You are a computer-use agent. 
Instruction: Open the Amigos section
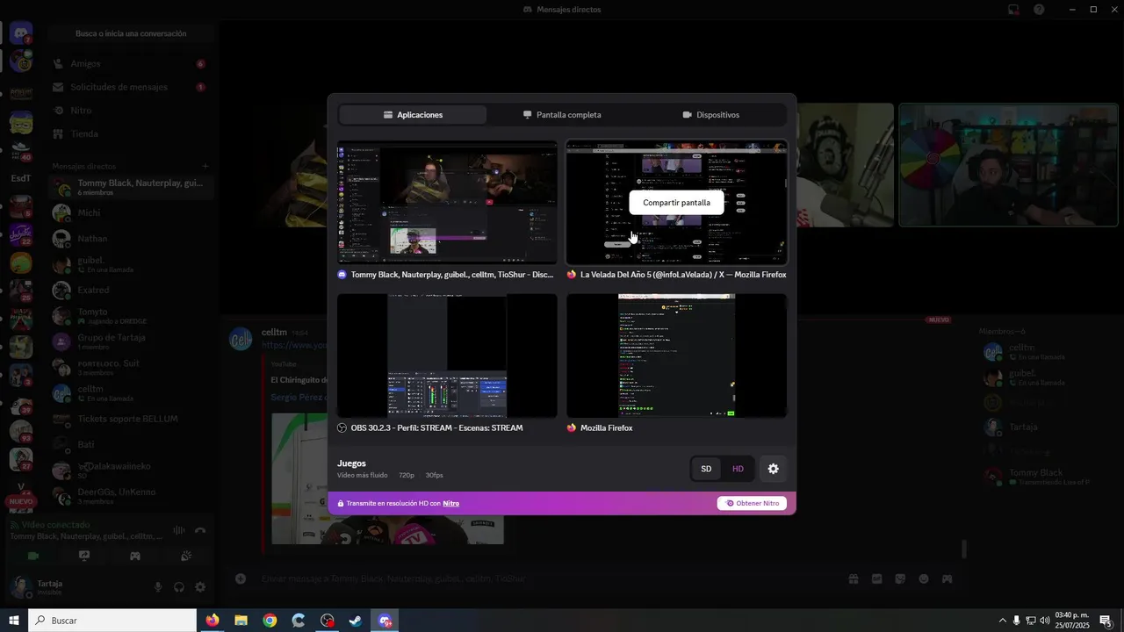pyautogui.click(x=130, y=64)
